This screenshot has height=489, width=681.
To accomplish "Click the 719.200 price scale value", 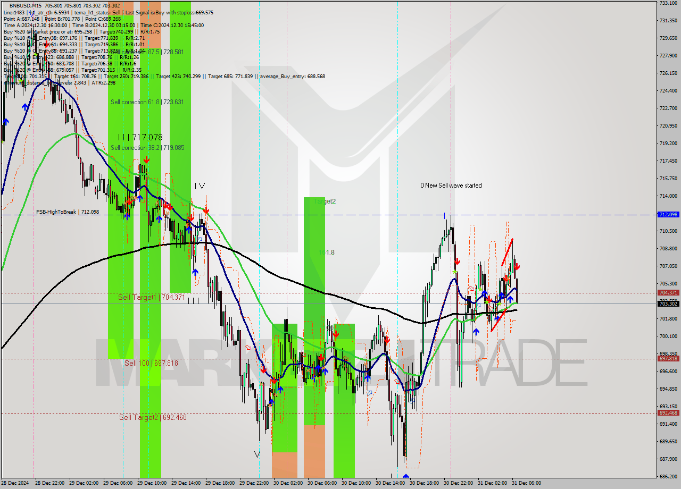I will 668,144.
